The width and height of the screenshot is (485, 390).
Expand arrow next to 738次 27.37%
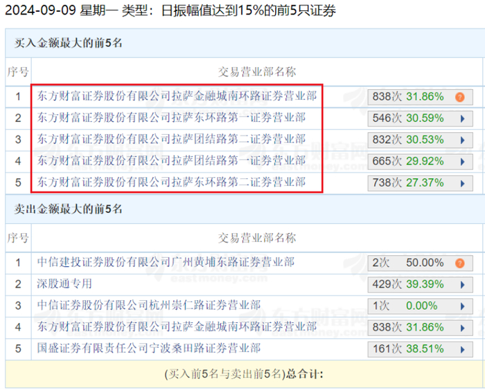click(x=463, y=183)
